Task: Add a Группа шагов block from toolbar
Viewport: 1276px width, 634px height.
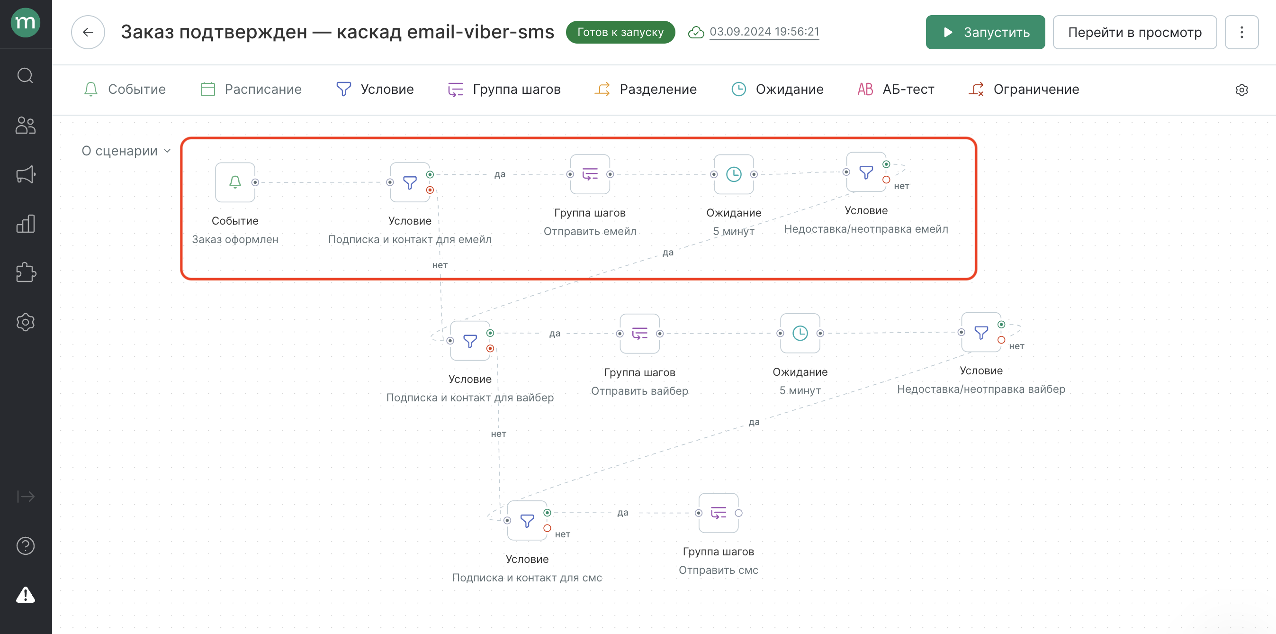Action: (504, 89)
